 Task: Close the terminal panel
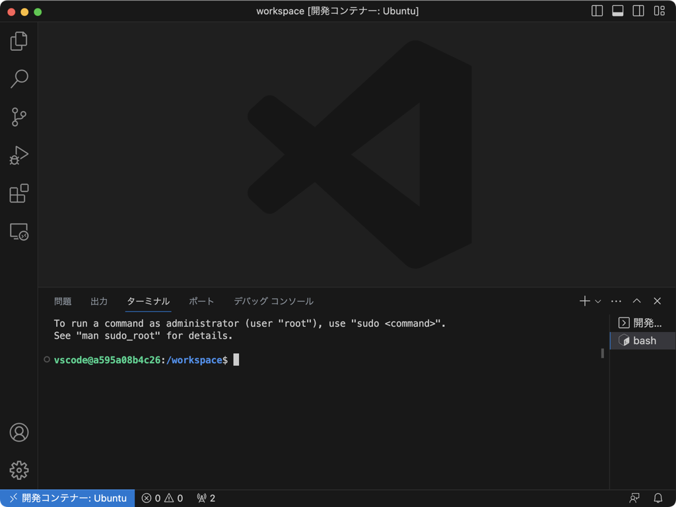(x=657, y=301)
